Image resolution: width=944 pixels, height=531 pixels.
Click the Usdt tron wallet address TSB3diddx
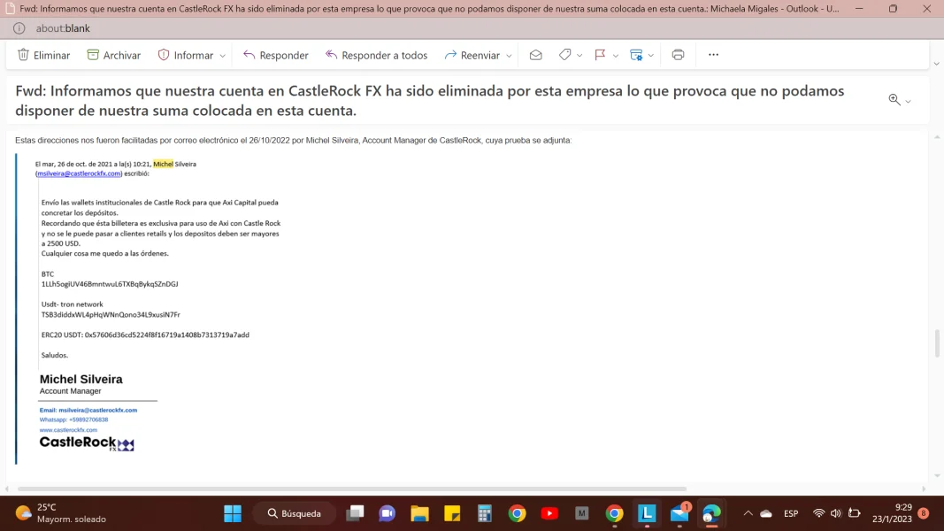pos(111,314)
